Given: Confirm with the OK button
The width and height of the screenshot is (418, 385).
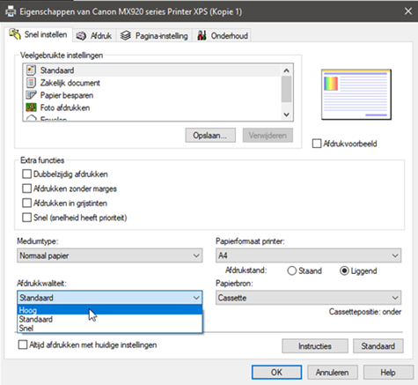Looking at the screenshot, I should coord(276,373).
